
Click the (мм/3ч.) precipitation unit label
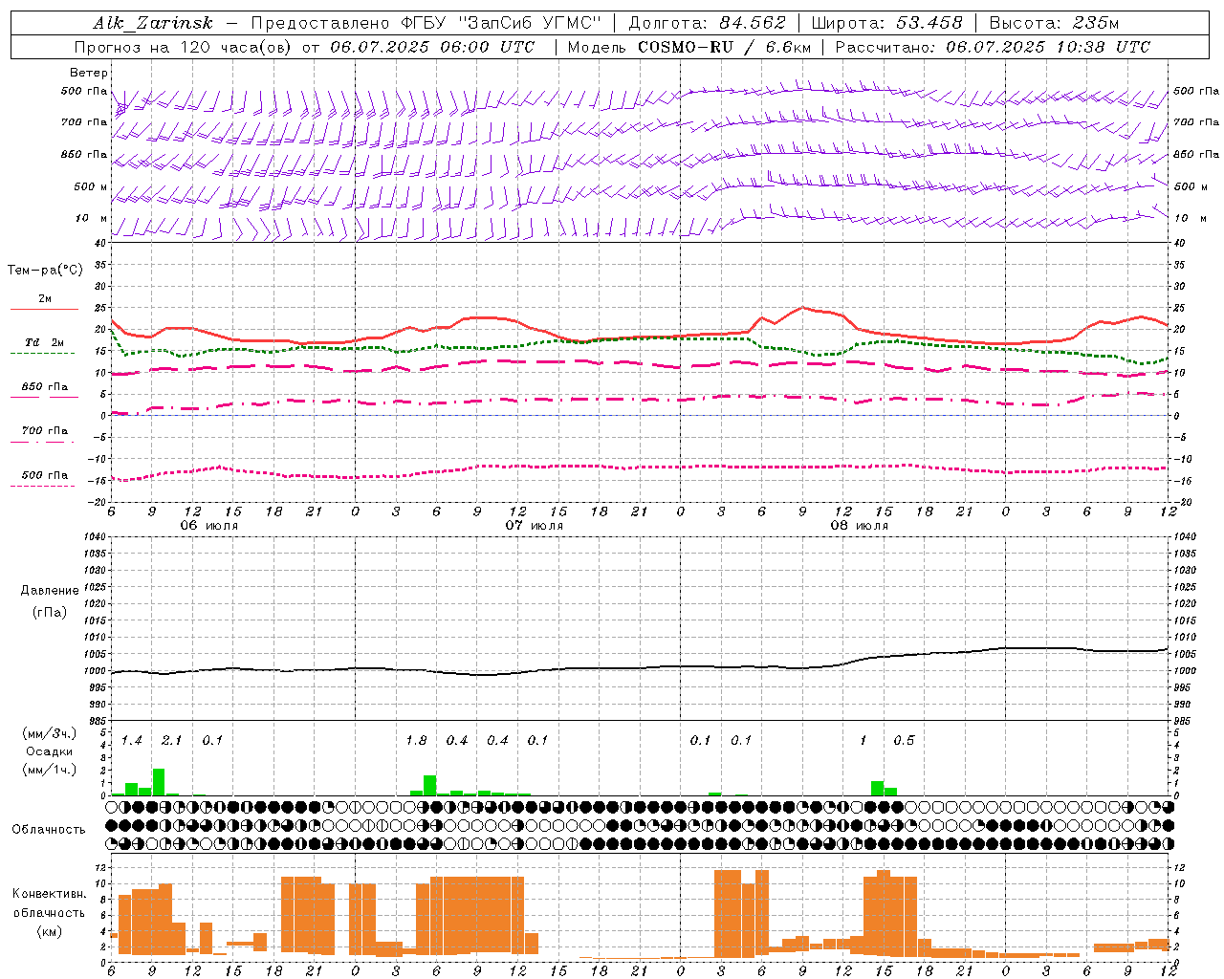pyautogui.click(x=49, y=733)
